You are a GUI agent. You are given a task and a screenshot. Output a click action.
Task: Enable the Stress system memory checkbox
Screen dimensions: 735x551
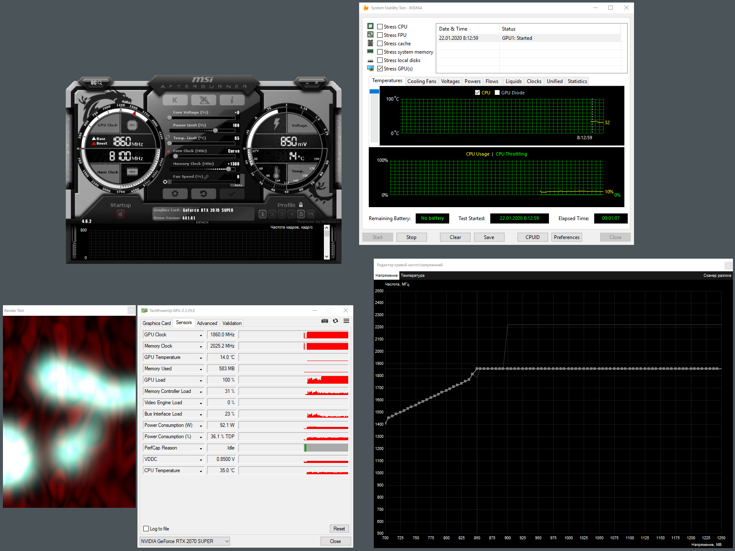[380, 52]
